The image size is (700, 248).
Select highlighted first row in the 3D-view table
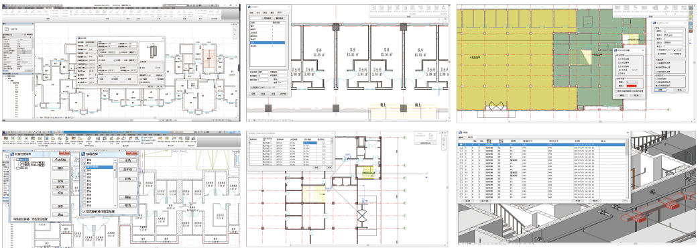point(541,145)
